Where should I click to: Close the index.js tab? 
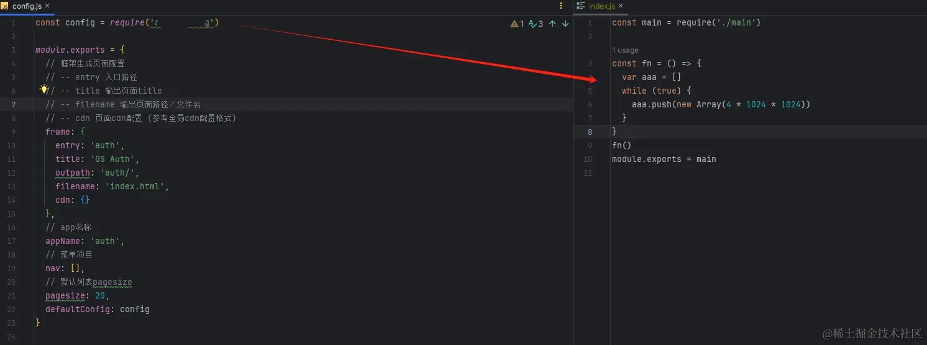pyautogui.click(x=621, y=6)
